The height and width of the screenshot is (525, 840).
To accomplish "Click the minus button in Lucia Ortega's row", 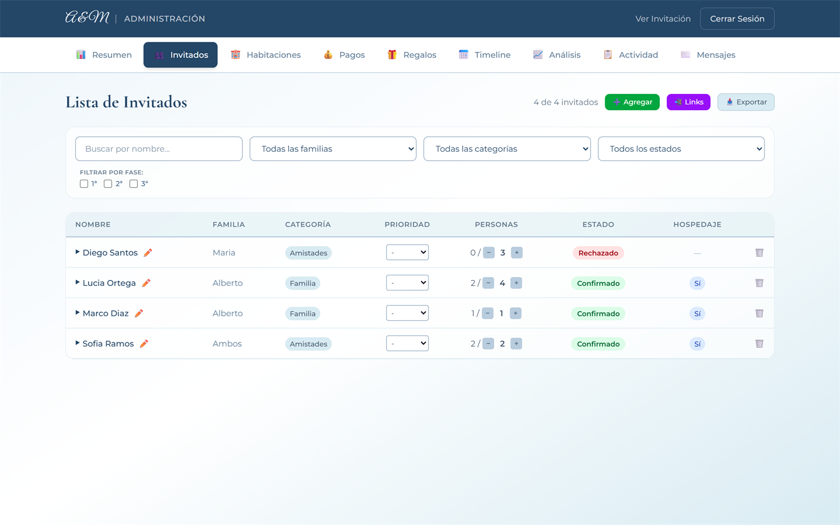I will 488,283.
